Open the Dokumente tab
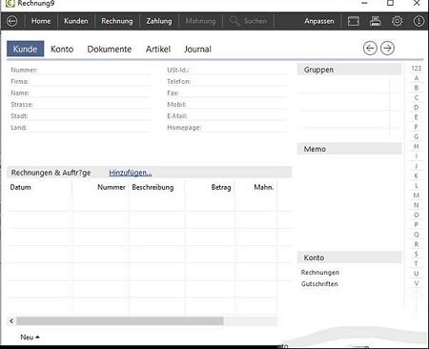This screenshot has width=429, height=349. [110, 49]
